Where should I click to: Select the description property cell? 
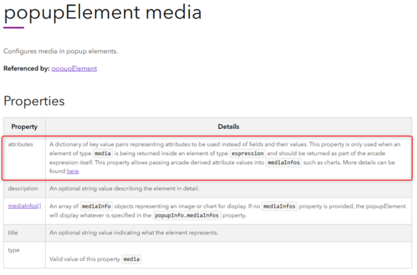(24, 188)
